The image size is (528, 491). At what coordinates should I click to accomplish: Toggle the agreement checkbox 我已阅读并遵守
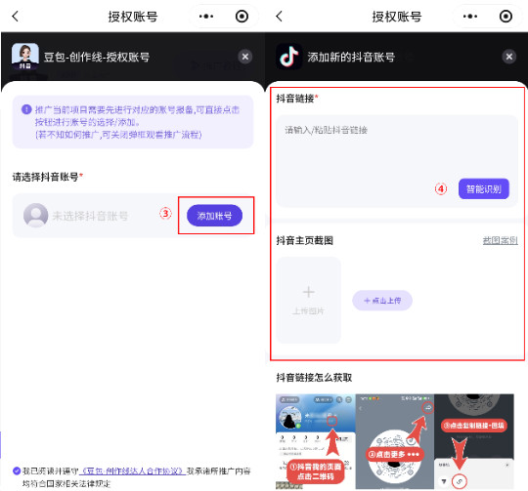pos(17,471)
